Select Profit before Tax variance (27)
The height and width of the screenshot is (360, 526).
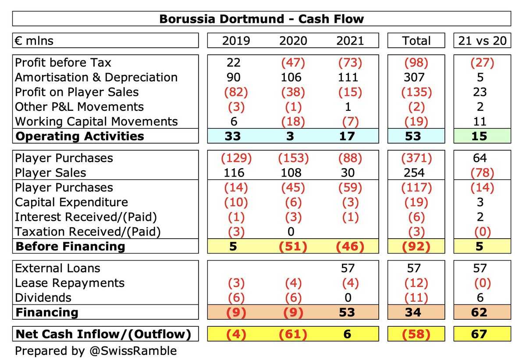click(x=482, y=63)
